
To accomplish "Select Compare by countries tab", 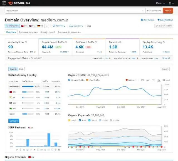I will pyautogui.click(x=69, y=32).
